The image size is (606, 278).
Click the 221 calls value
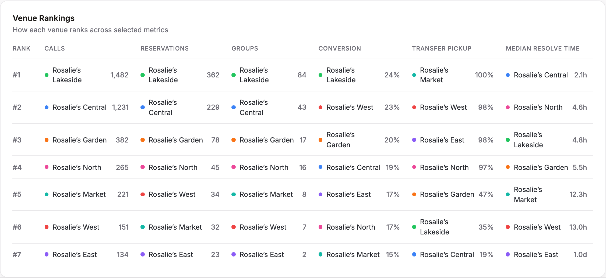coord(123,194)
